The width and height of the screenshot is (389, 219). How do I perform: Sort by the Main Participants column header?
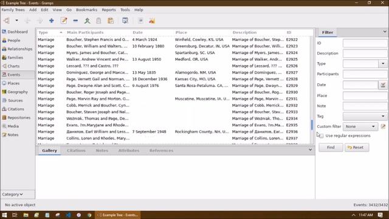(98, 32)
